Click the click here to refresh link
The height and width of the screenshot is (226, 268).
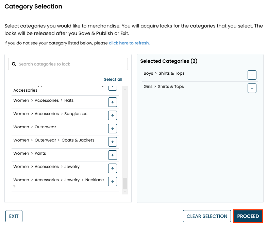click(129, 43)
